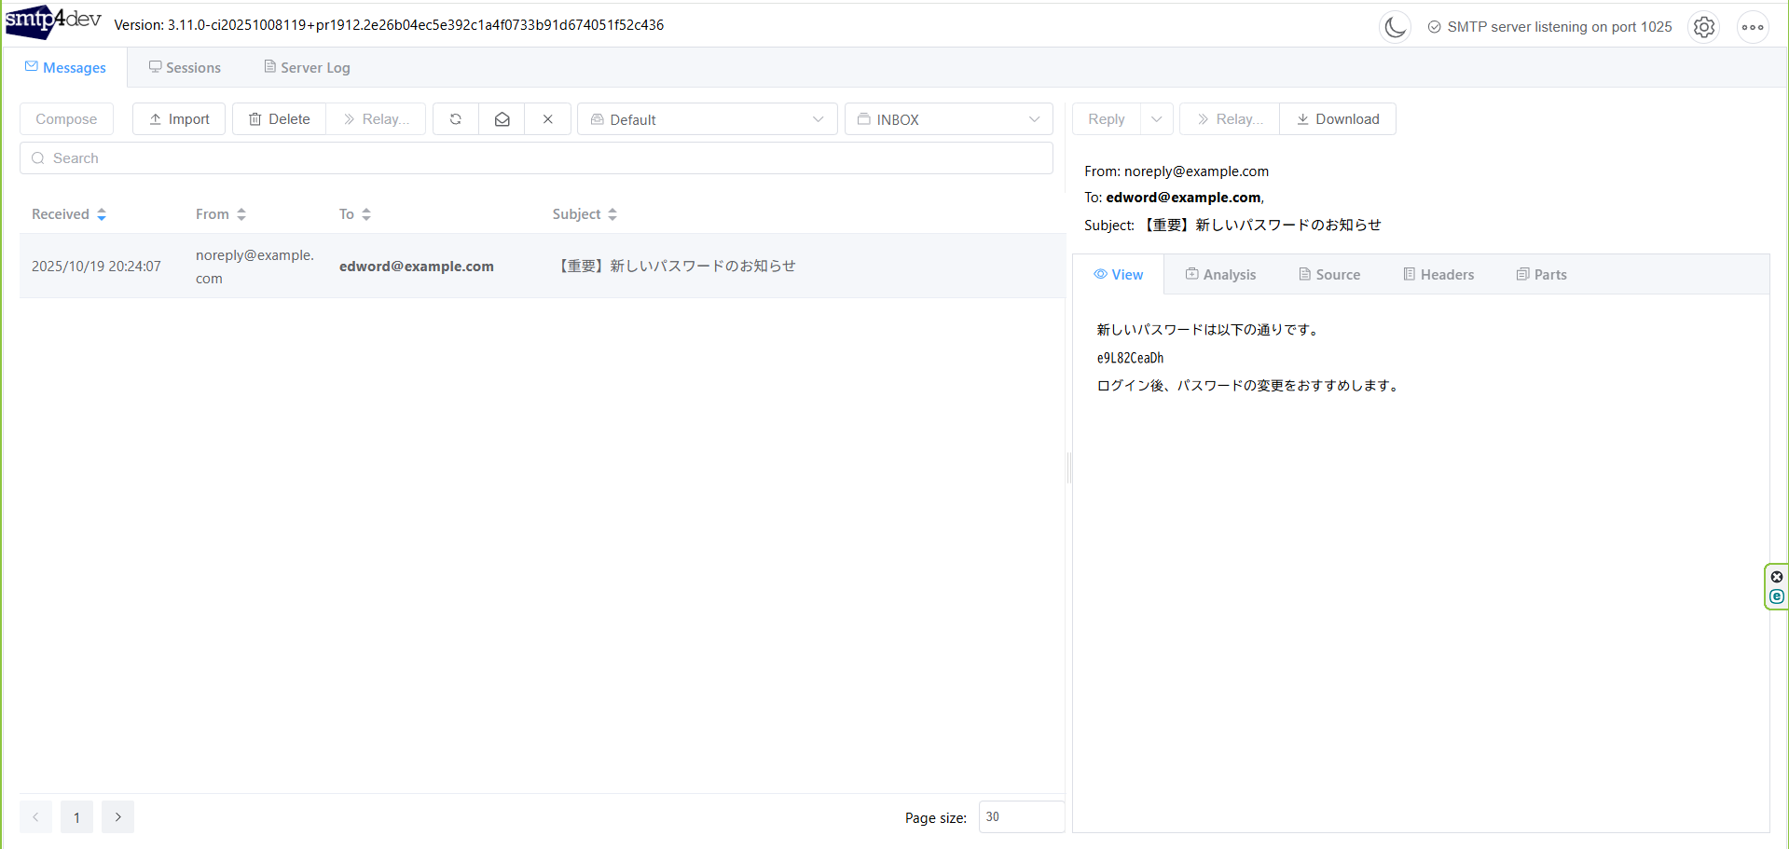The width and height of the screenshot is (1789, 849).
Task: Refresh the message list
Action: pos(456,119)
